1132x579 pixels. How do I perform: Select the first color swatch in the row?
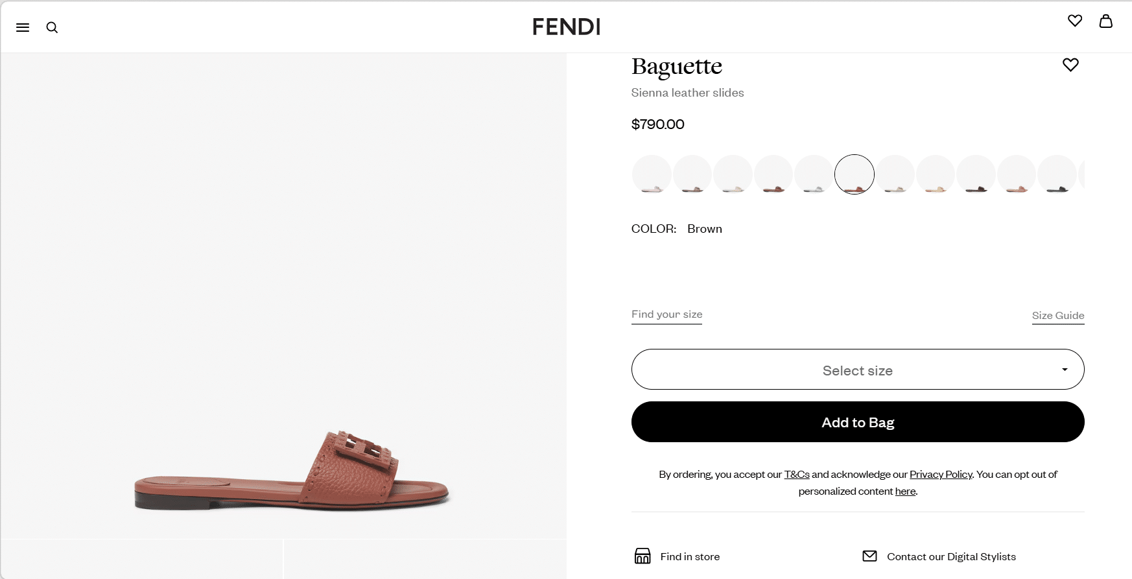point(652,174)
